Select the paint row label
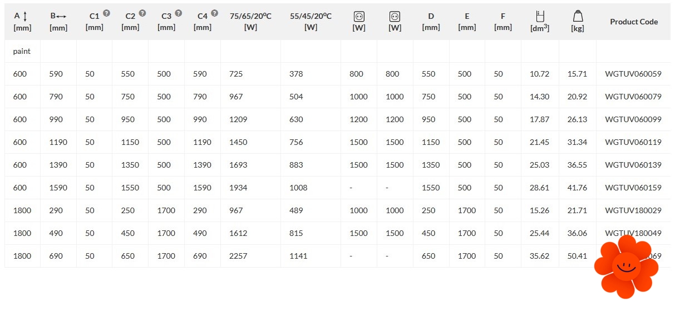Viewport: 675px width, 312px height. 22,51
